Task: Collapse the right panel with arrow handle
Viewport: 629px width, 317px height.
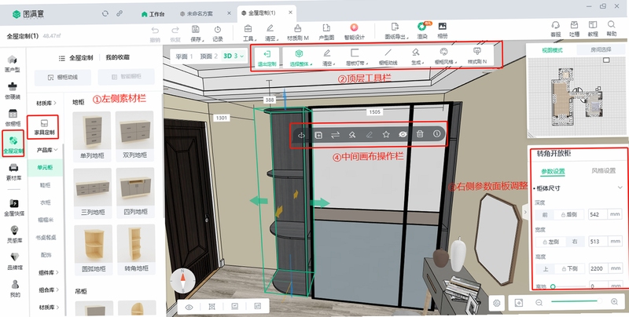Action: (x=524, y=212)
